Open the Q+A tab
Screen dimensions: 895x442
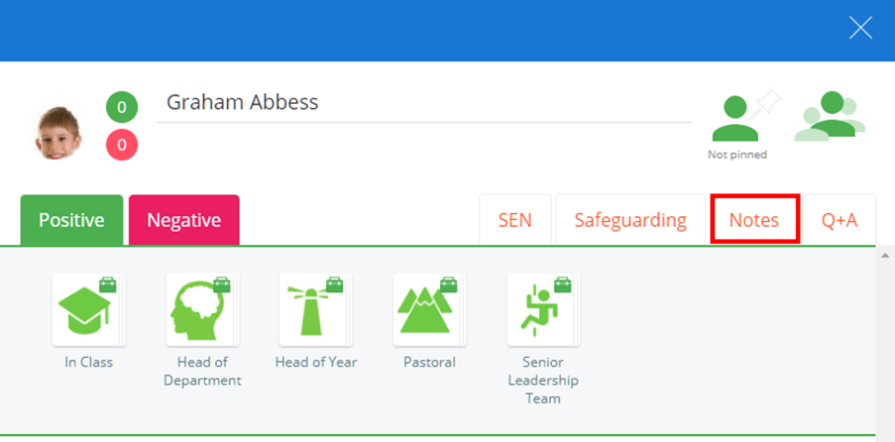pos(839,220)
